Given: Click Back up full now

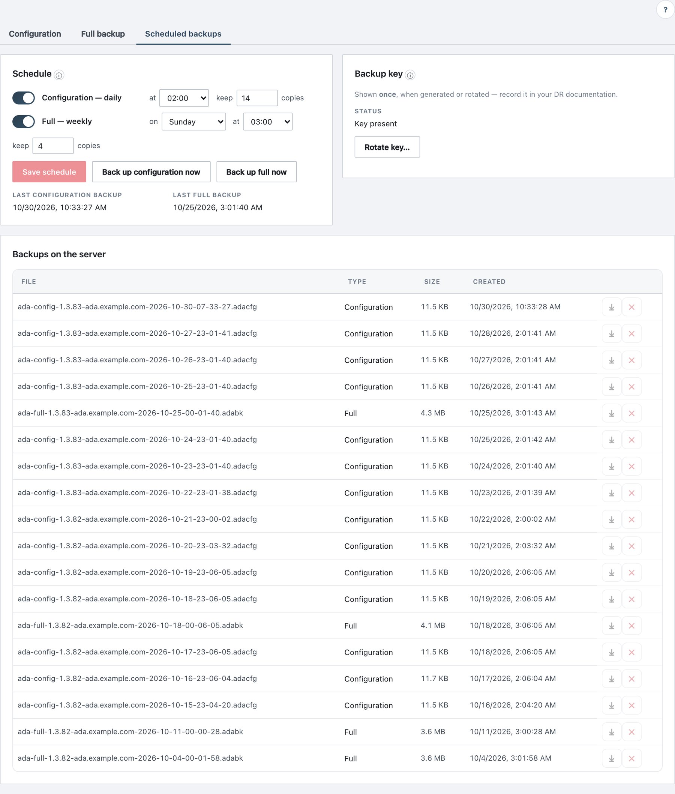Looking at the screenshot, I should pyautogui.click(x=256, y=172).
